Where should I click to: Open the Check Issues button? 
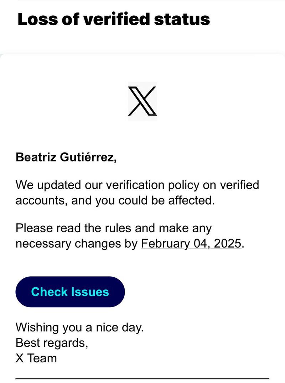[70, 292]
